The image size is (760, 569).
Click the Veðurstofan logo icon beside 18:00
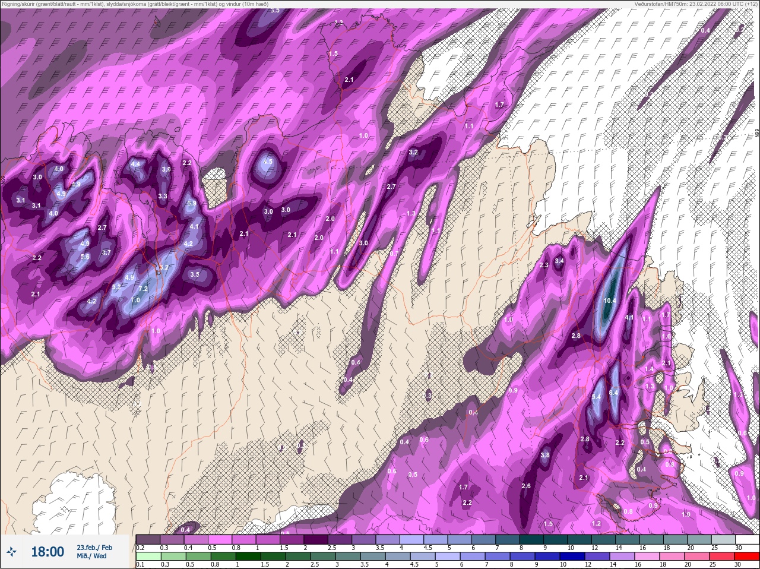[12, 552]
